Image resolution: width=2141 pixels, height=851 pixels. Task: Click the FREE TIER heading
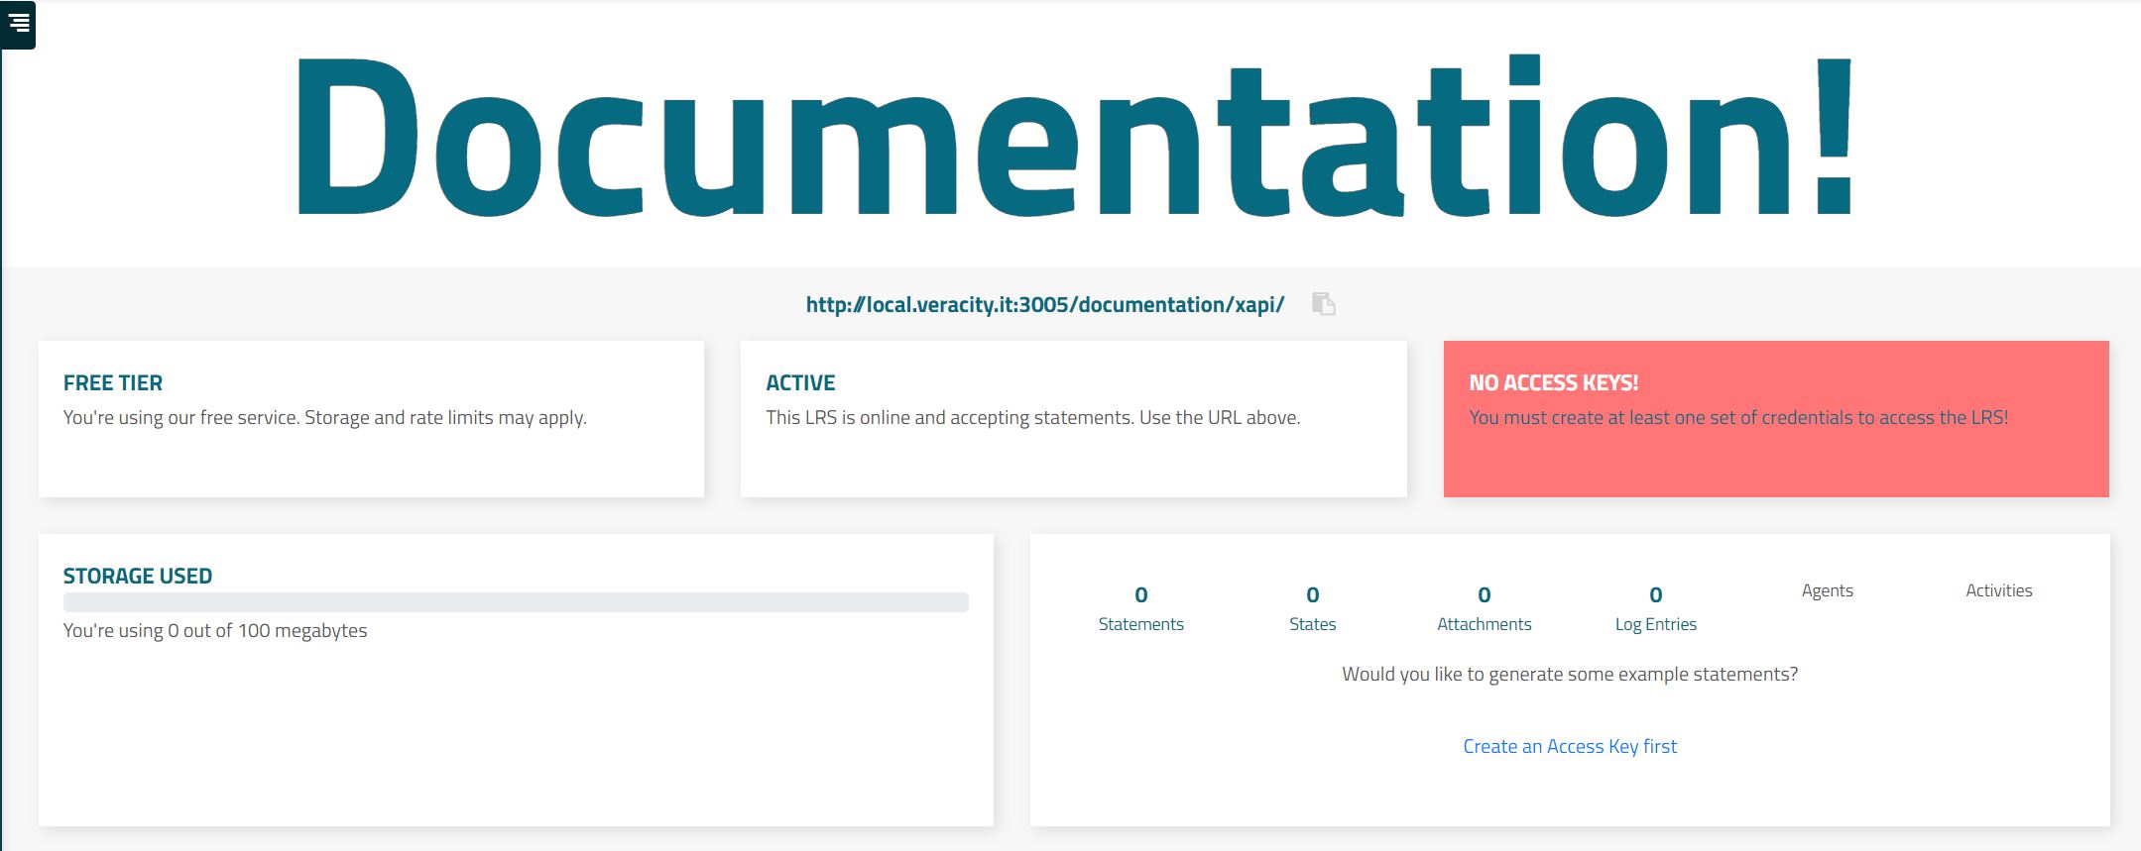click(x=113, y=382)
